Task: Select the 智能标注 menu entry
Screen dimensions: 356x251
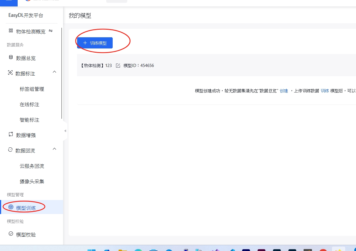Action: 29,120
